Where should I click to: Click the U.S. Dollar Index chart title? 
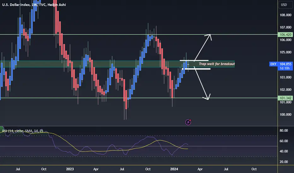coord(34,5)
